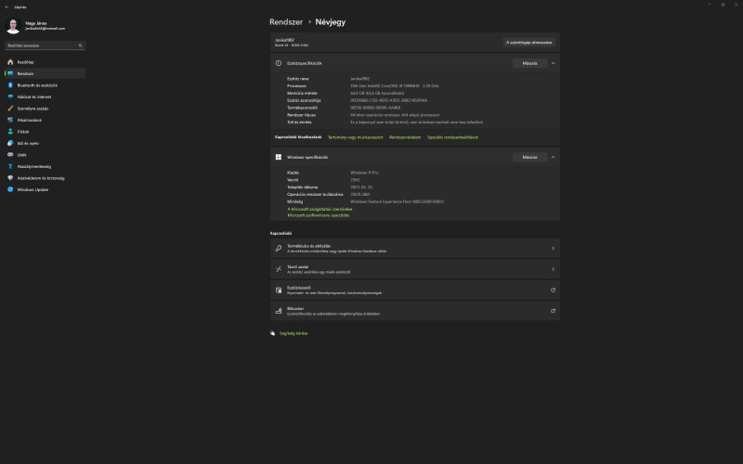Open the Nagy János profile picture

click(x=13, y=26)
